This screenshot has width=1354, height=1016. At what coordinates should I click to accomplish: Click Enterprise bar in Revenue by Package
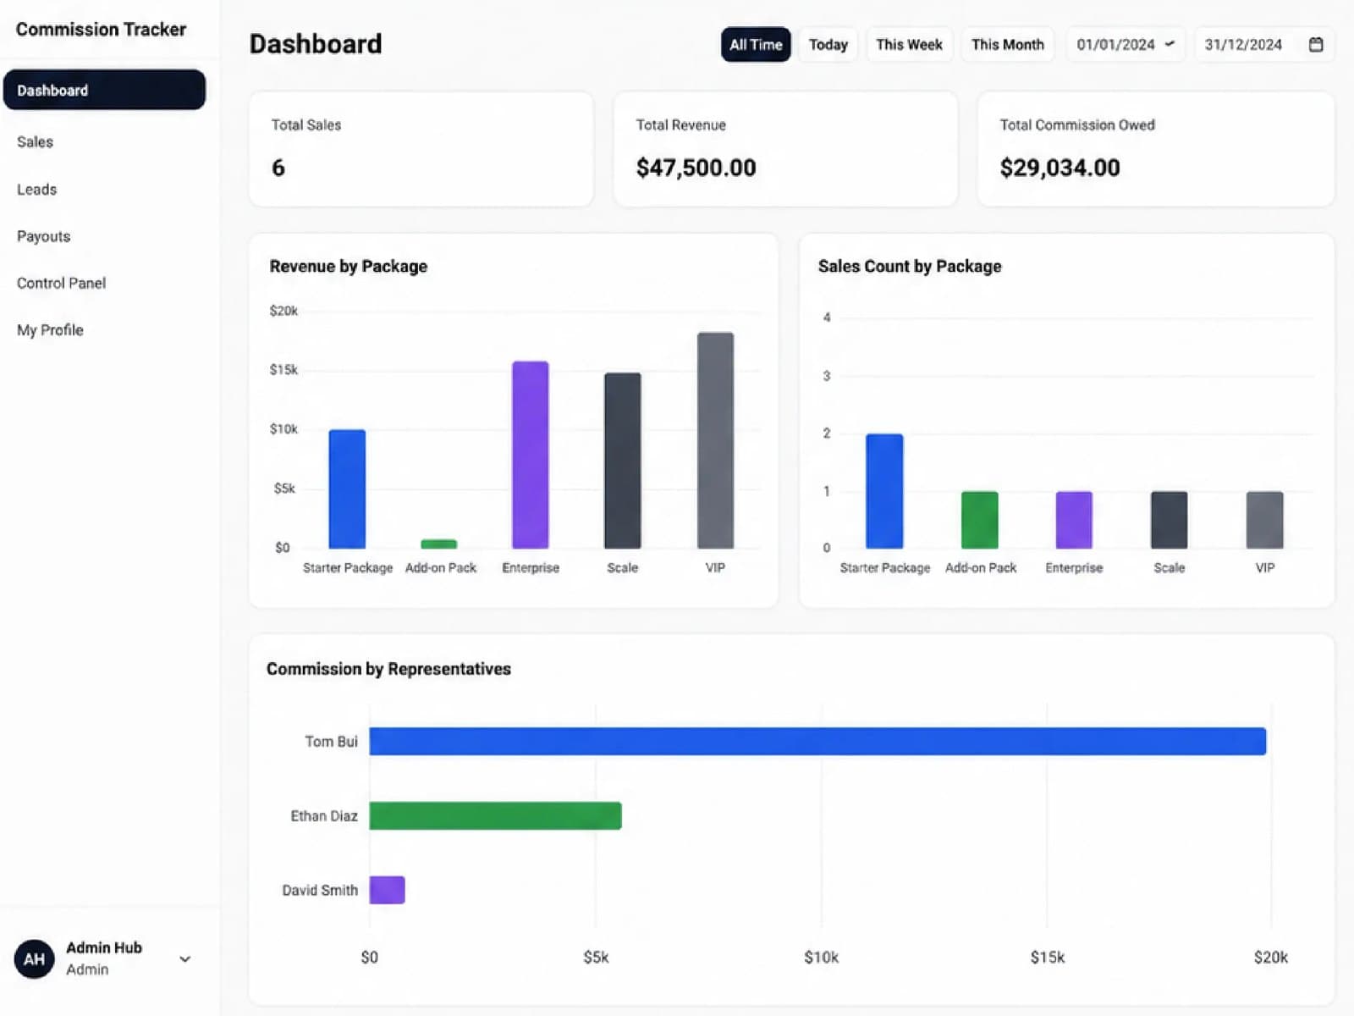coord(531,456)
